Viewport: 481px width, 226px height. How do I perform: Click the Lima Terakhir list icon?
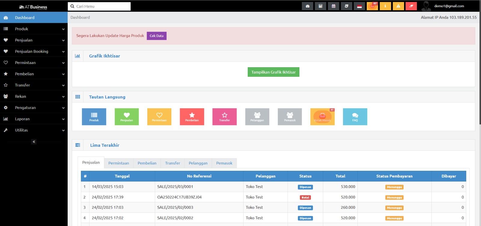tap(78, 145)
